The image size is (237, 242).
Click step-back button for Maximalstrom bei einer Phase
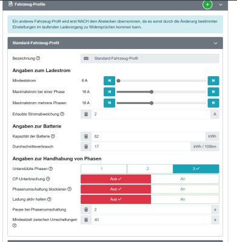109,92
